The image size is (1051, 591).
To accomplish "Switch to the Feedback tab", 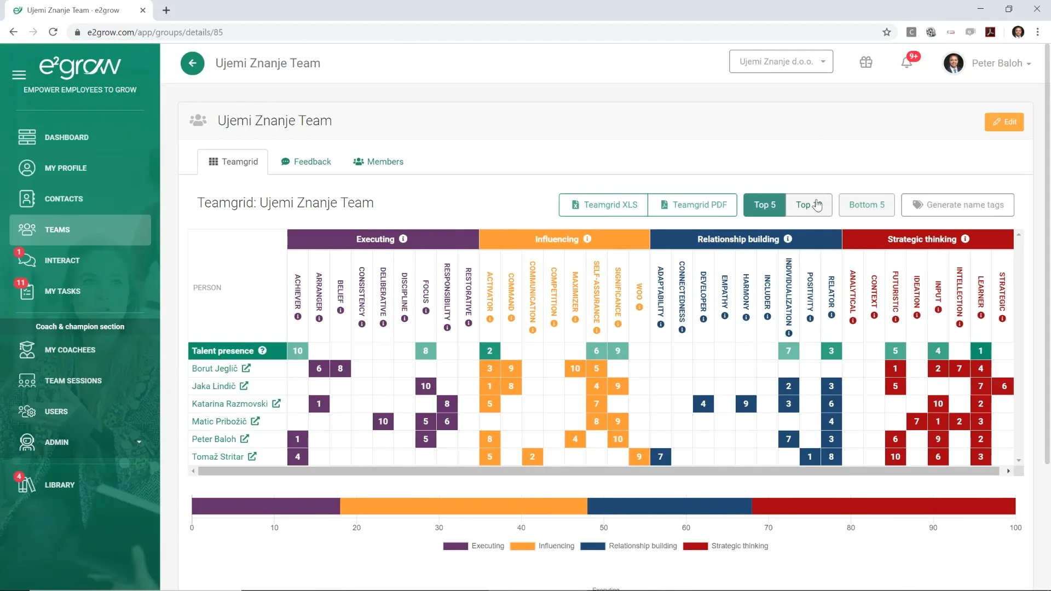I will tap(306, 162).
